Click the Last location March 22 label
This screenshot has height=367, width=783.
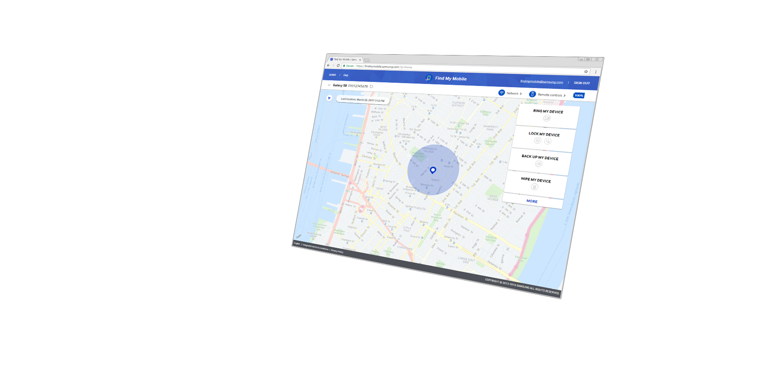362,99
